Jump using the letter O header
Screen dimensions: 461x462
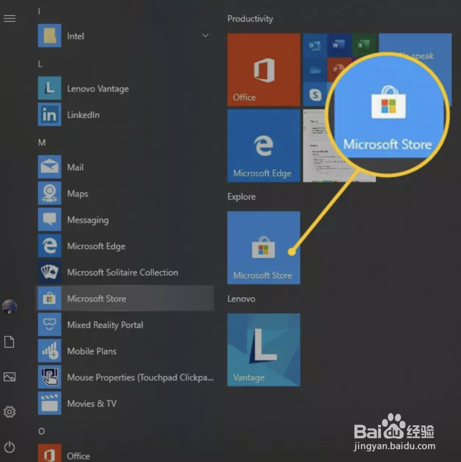(41, 431)
